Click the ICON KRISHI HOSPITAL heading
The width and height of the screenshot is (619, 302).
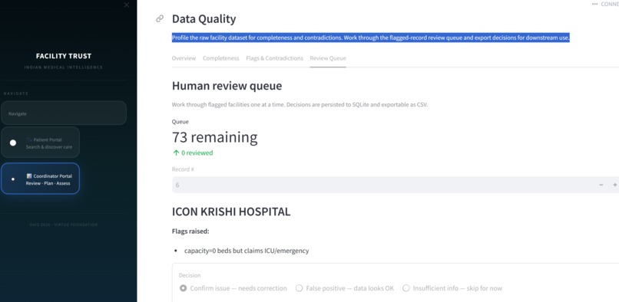(231, 212)
